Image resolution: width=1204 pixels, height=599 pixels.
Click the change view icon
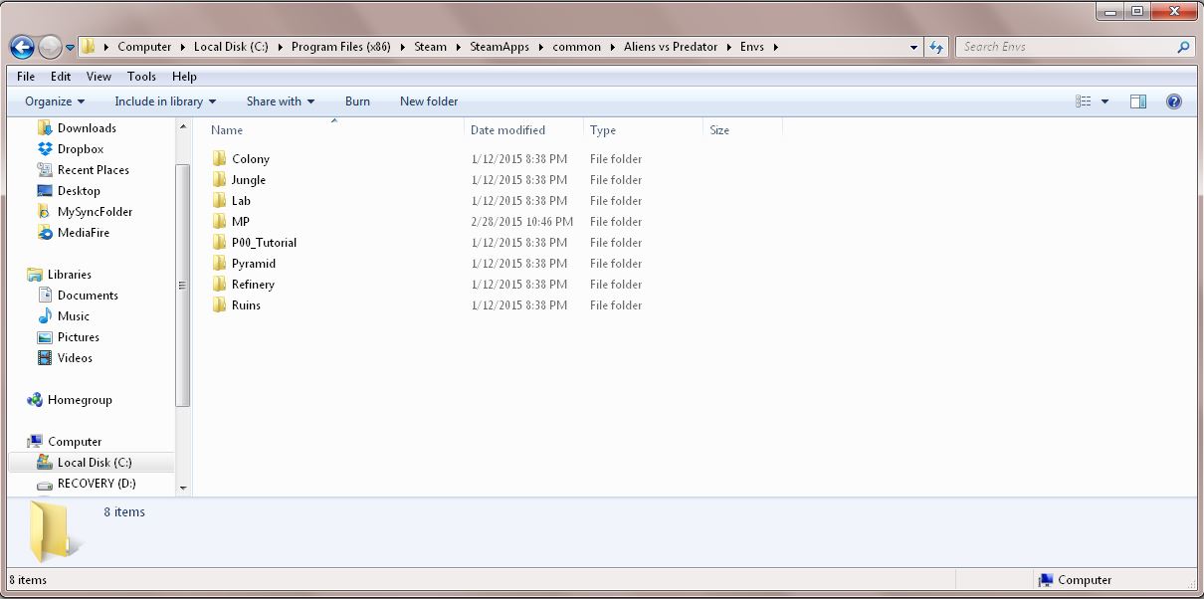tap(1084, 101)
